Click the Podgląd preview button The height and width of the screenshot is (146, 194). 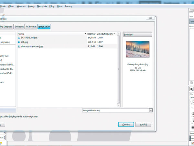tap(137, 34)
